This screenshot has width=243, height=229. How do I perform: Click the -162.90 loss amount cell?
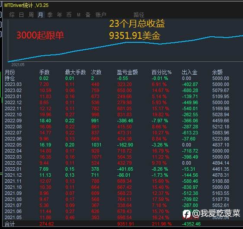tap(125, 145)
